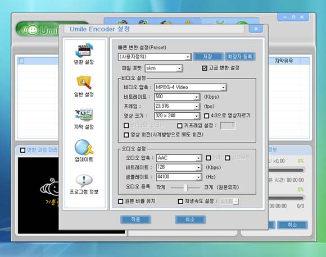Click the 적용 apply button
326x257 pixels.
(136, 219)
